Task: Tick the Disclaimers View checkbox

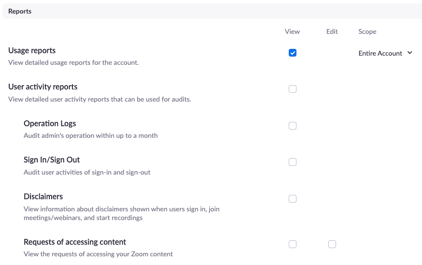Action: tap(293, 199)
